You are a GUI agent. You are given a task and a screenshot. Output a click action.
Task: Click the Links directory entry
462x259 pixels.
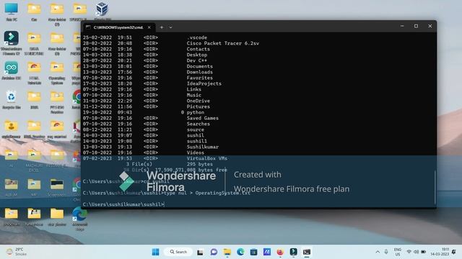(x=194, y=89)
